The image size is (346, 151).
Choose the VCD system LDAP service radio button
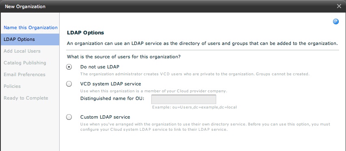69,84
